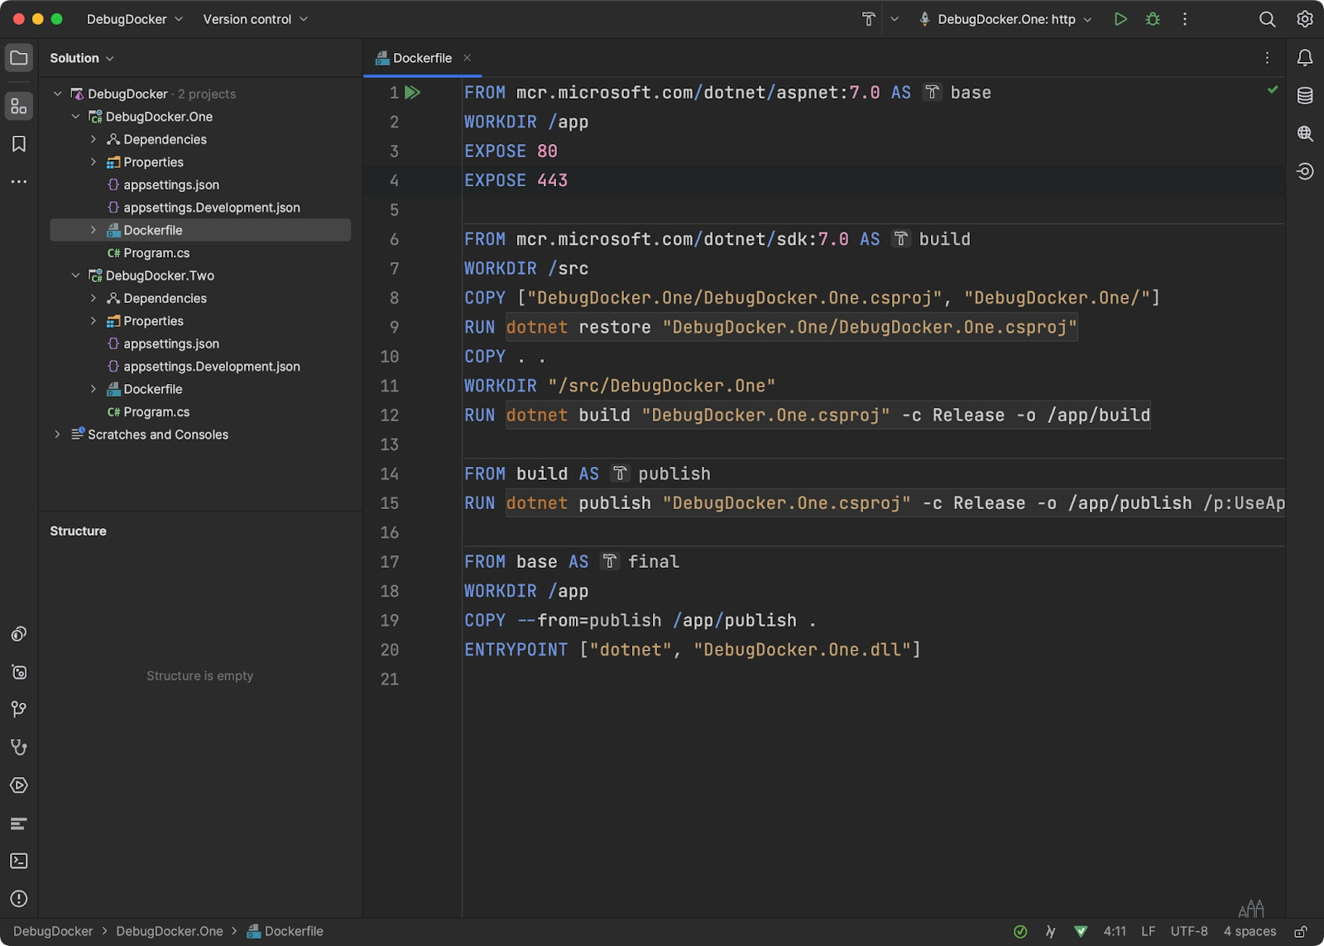
Task: Open the circular arrow tool icon on right sidebar
Action: click(1305, 171)
